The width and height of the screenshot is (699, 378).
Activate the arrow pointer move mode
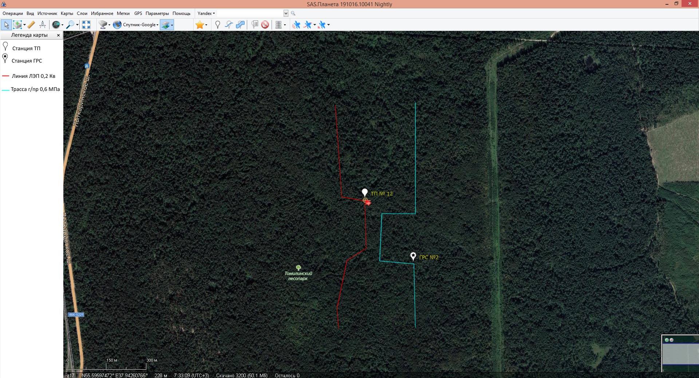[6, 25]
